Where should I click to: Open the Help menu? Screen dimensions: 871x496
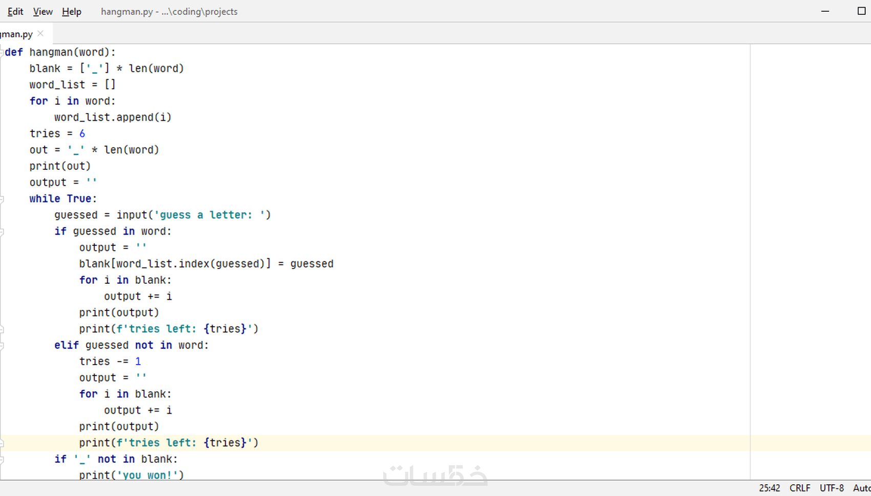coord(71,11)
